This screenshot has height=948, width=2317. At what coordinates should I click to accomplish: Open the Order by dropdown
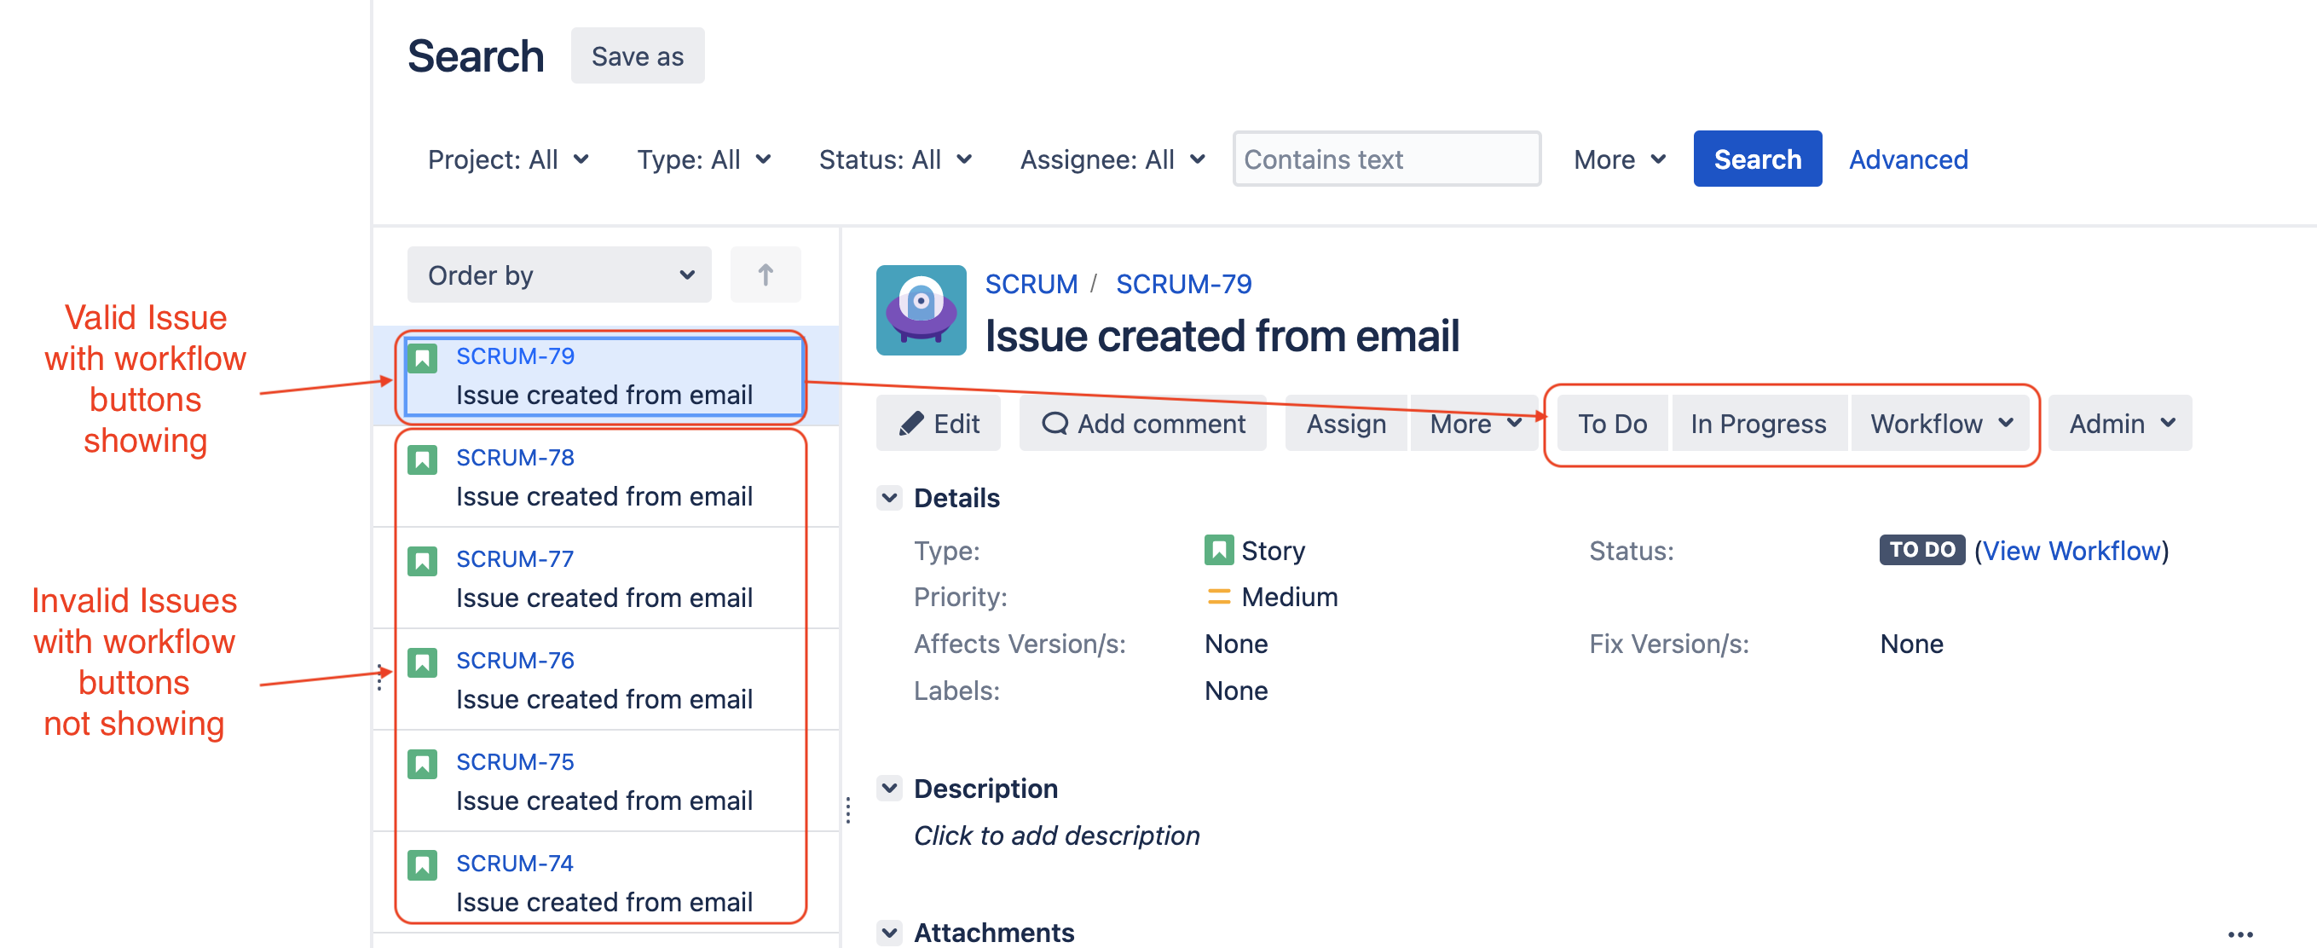(x=558, y=275)
